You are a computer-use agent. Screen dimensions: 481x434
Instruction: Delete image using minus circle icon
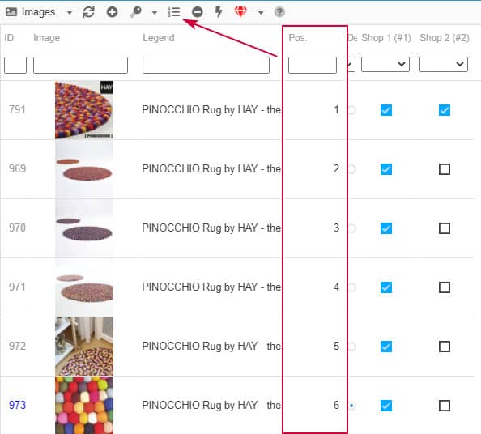coord(198,12)
